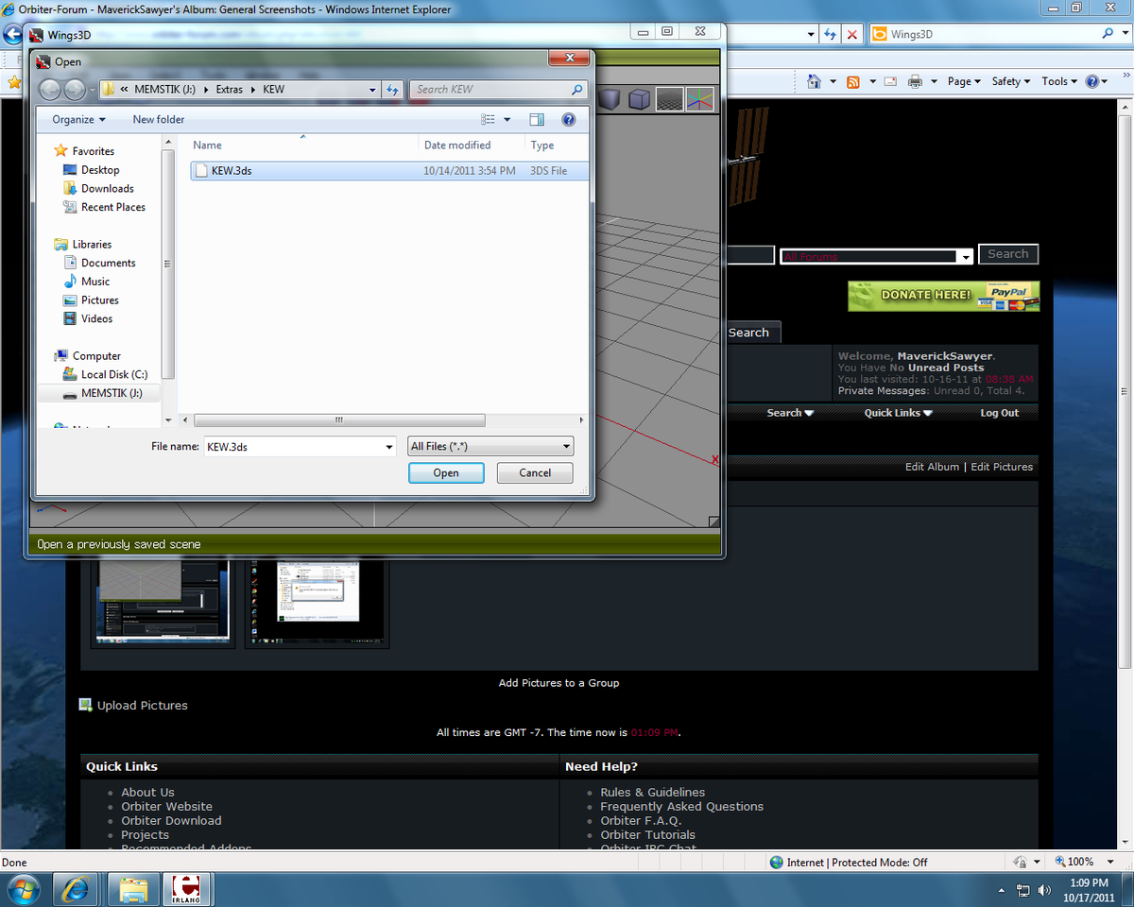Viewport: 1134px width, 907px height.
Task: Switch to Erlang Wings3D taskbar item
Action: click(x=187, y=889)
